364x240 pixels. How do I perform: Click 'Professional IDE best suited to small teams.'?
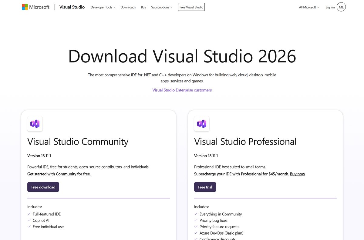(230, 167)
